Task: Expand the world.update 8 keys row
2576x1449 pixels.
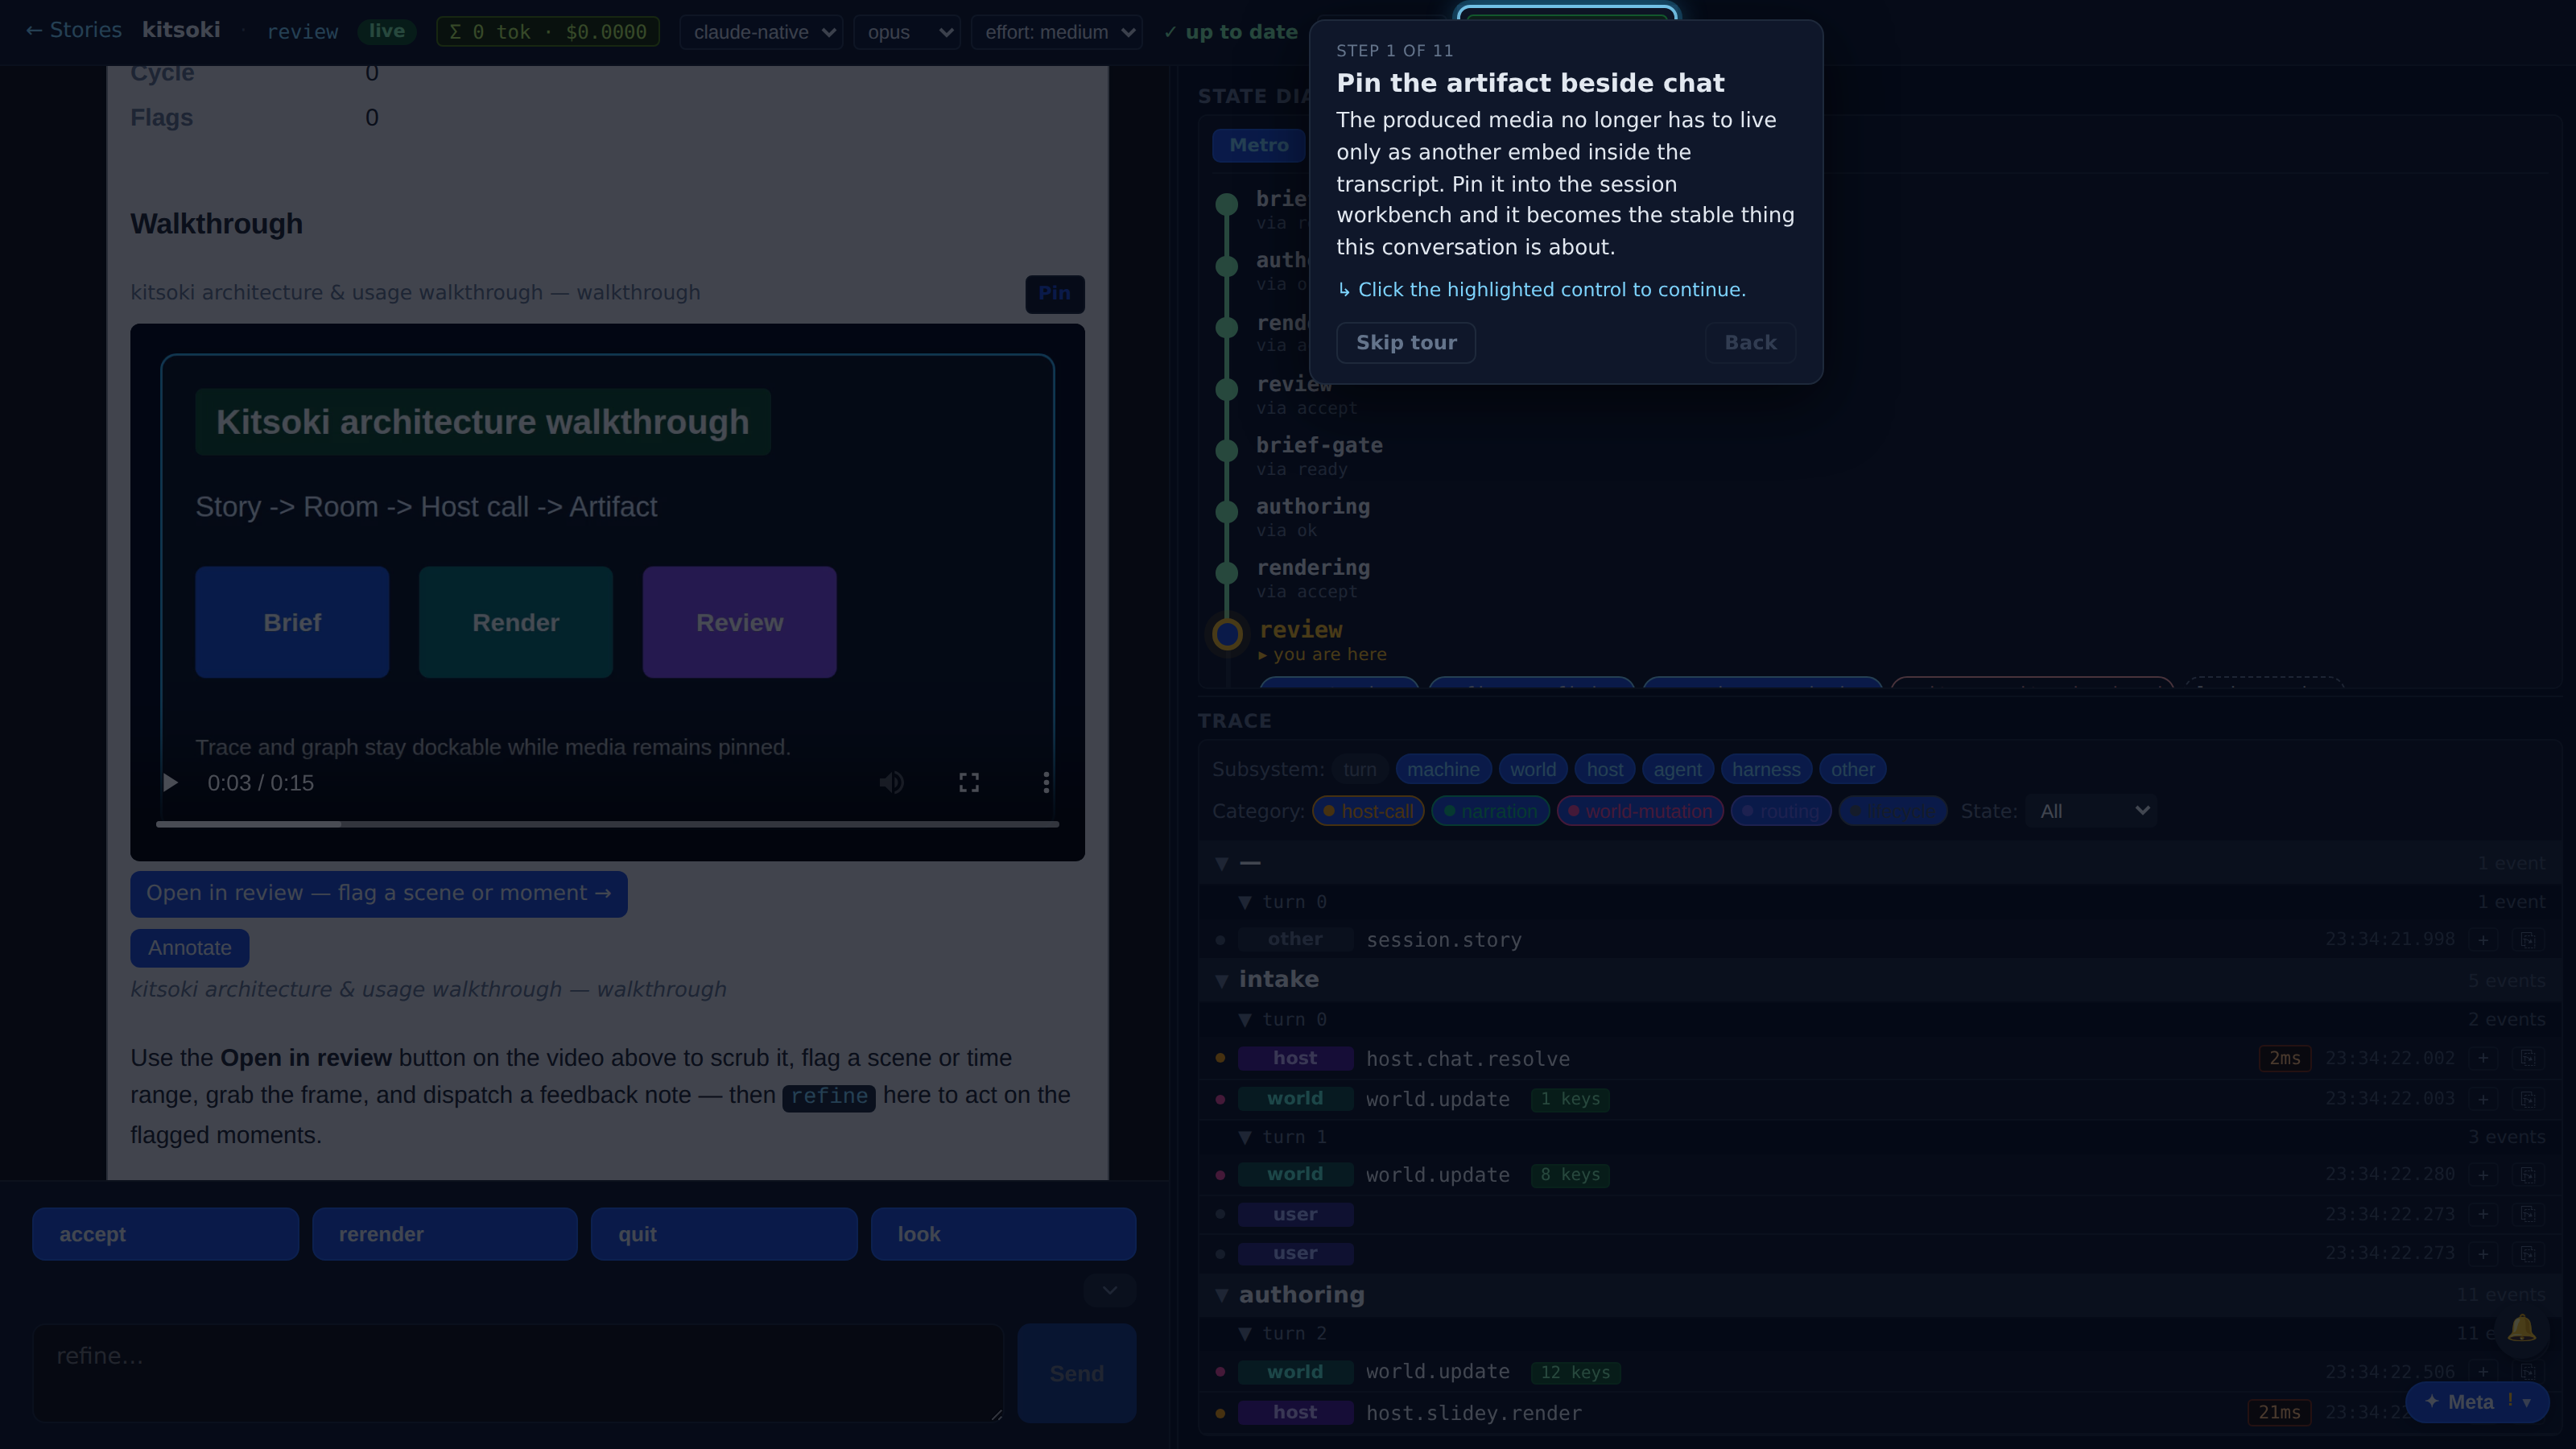Action: tap(2483, 1174)
